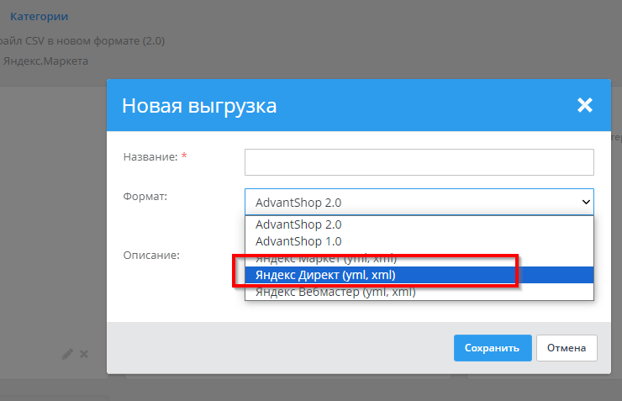Click the Яндекс.Маркета text in background
622x401 pixels.
(x=45, y=61)
